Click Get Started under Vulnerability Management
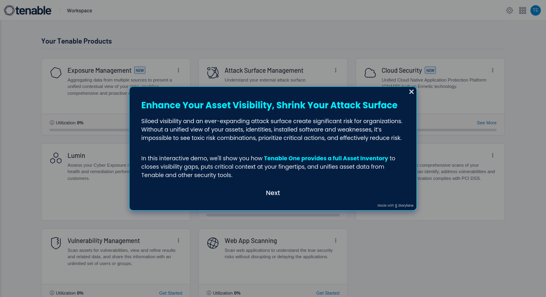Image resolution: width=546 pixels, height=297 pixels. [171, 293]
